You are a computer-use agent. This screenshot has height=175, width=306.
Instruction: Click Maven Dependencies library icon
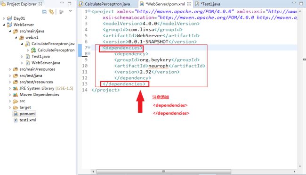(x=16, y=95)
